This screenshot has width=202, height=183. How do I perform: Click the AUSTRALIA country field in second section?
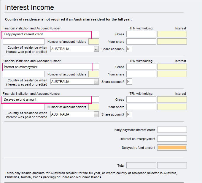coord(72,82)
